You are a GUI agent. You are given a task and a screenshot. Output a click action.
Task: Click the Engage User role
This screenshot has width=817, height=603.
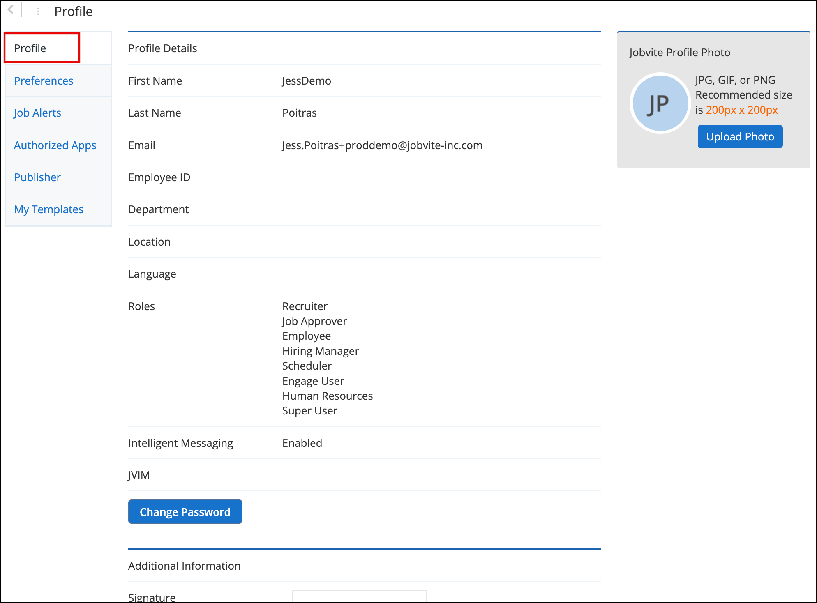coord(313,381)
